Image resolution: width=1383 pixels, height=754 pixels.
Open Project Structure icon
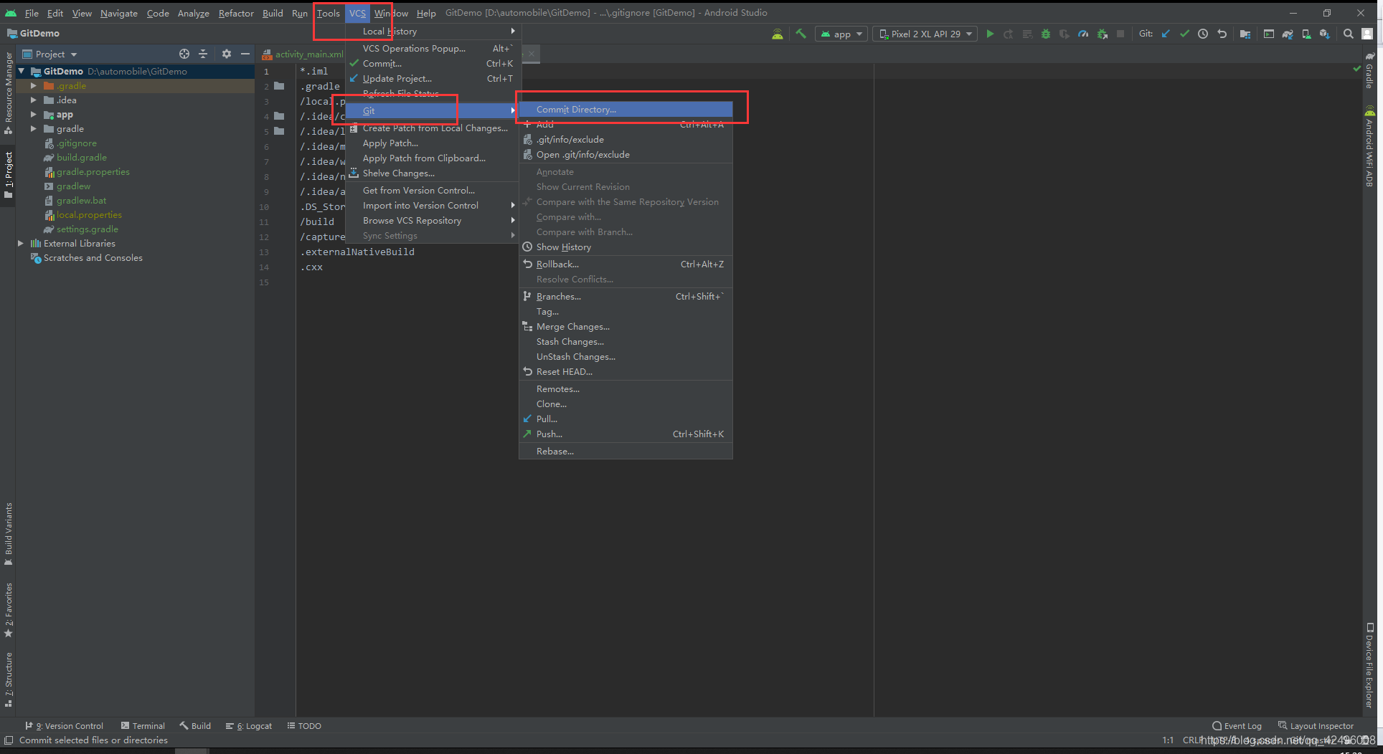[1245, 34]
